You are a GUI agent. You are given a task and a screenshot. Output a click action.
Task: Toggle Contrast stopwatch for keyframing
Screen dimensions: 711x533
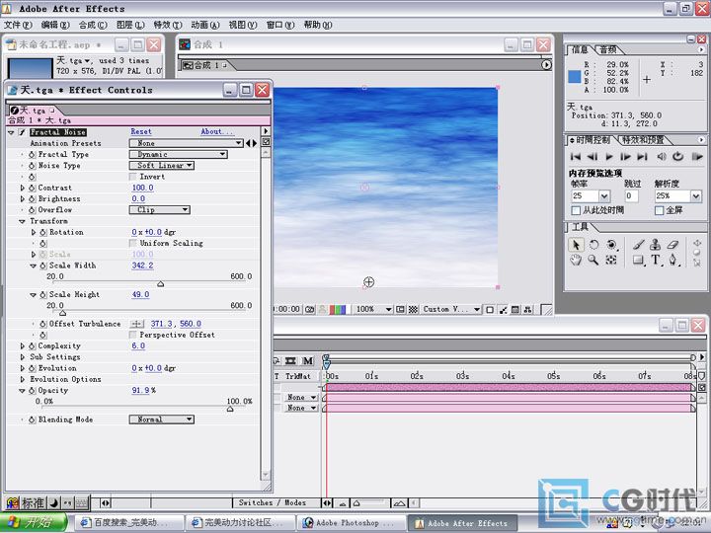(x=33, y=188)
